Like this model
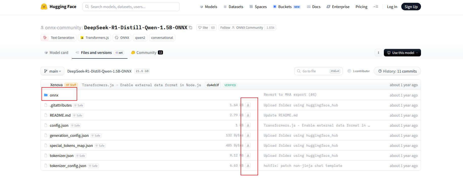This screenshot has height=192, width=463. click(x=203, y=27)
